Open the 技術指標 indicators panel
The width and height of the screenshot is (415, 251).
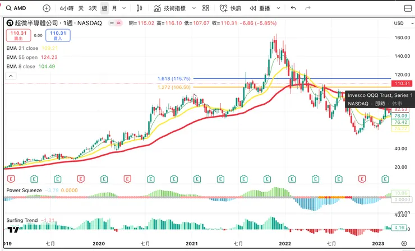[173, 8]
